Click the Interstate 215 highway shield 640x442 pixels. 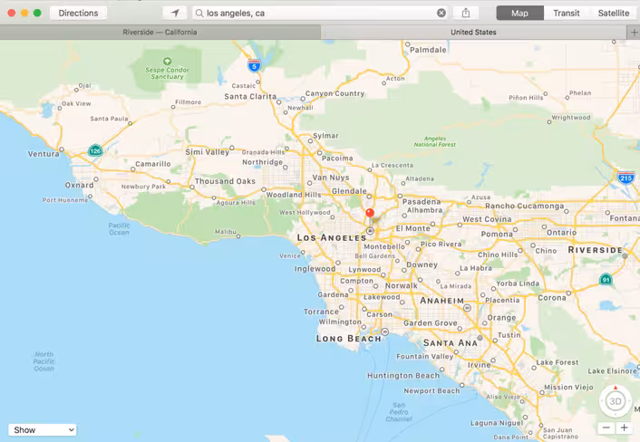[625, 178]
